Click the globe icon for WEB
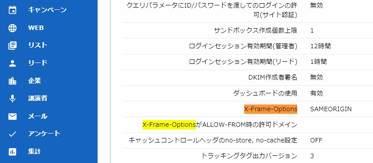Screen dimensions: 373x163 point(12,28)
